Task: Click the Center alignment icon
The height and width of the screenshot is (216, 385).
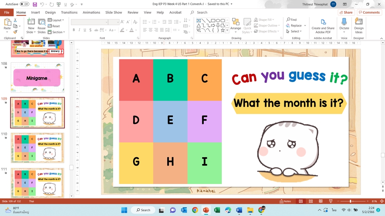Action: (150, 30)
